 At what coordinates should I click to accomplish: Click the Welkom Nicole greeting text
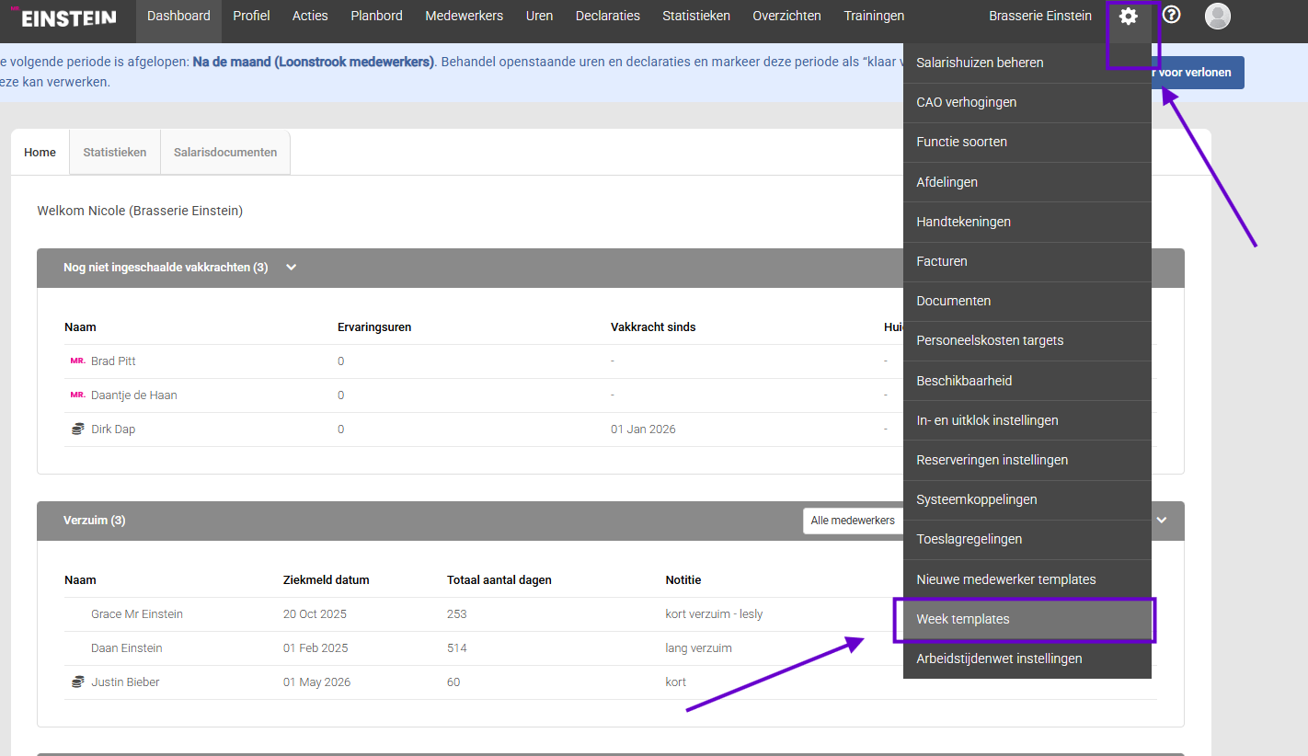pos(140,212)
